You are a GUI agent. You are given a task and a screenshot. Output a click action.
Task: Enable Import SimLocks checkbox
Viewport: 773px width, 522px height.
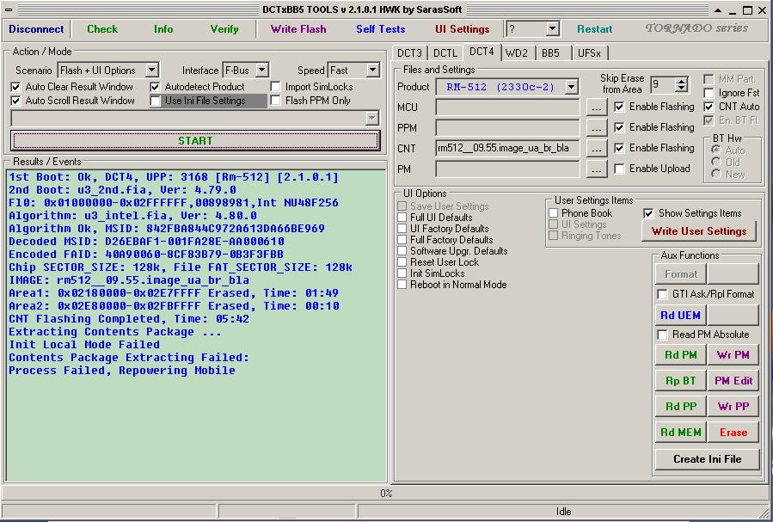click(x=276, y=87)
